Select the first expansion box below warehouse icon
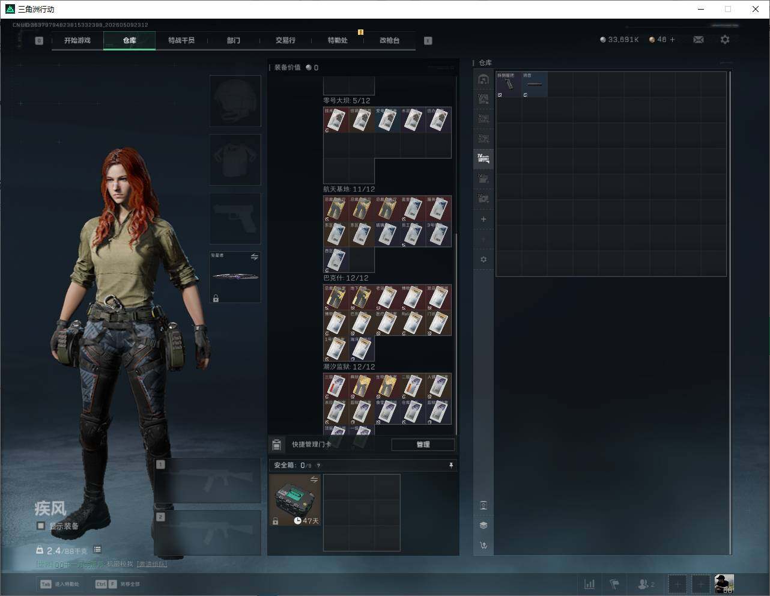This screenshot has height=596, width=770. coord(484,99)
